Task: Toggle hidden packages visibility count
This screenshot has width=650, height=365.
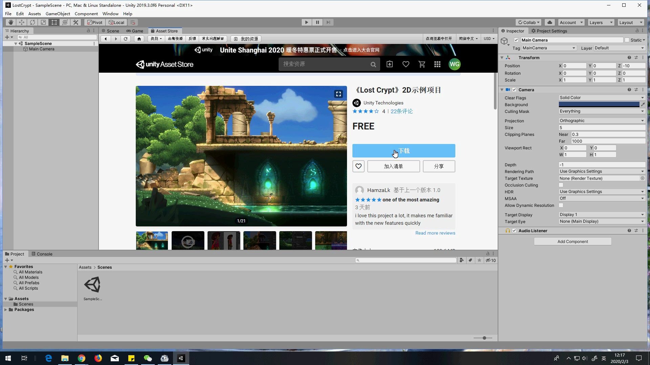Action: coord(491,261)
